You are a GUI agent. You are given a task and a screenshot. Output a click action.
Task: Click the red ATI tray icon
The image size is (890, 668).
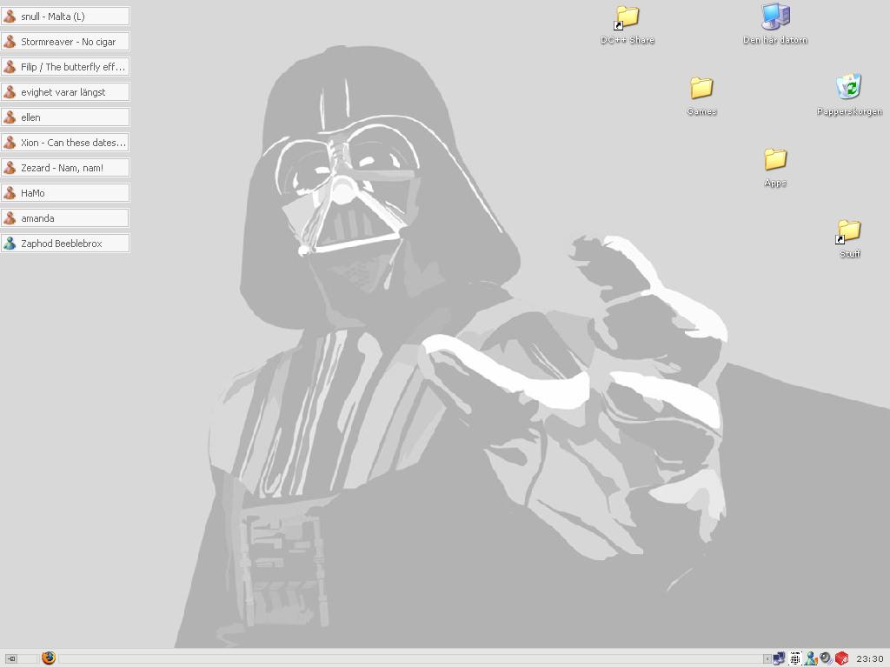click(841, 658)
